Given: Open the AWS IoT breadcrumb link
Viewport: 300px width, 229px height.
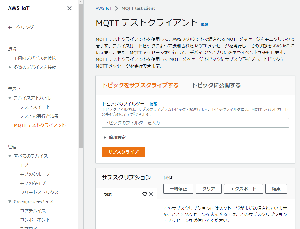Looking at the screenshot, I should (x=104, y=8).
